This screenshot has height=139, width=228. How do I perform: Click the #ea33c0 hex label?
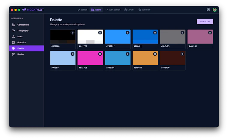click(83, 68)
